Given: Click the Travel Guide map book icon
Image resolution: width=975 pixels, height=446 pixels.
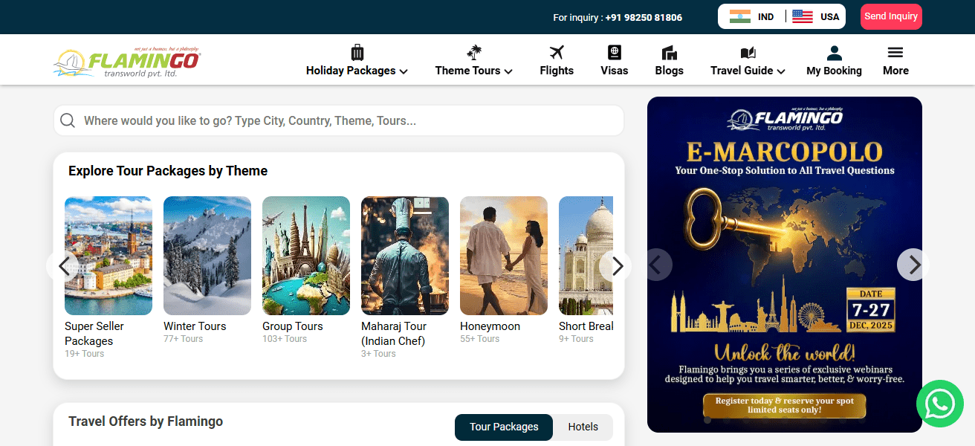Looking at the screenshot, I should [748, 53].
